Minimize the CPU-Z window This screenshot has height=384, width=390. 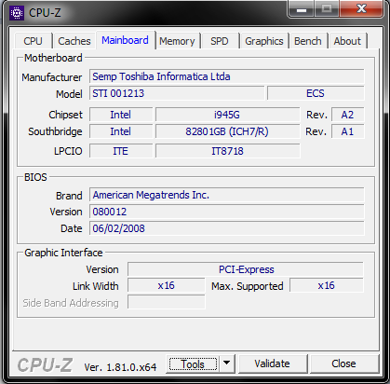pos(302,9)
